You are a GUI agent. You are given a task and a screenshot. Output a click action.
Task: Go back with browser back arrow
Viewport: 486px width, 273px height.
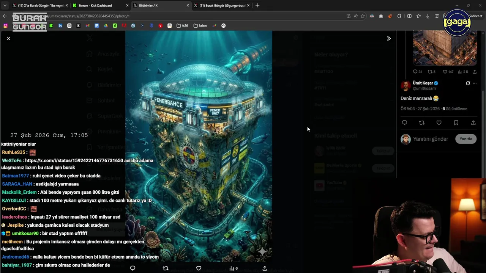click(x=5, y=16)
